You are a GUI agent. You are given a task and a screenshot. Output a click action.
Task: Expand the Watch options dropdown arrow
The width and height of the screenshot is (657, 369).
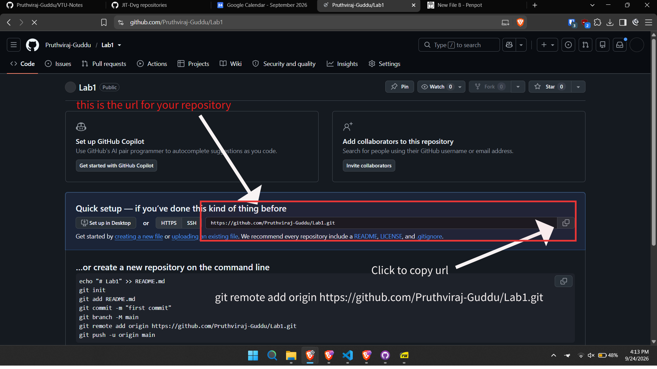click(x=460, y=87)
